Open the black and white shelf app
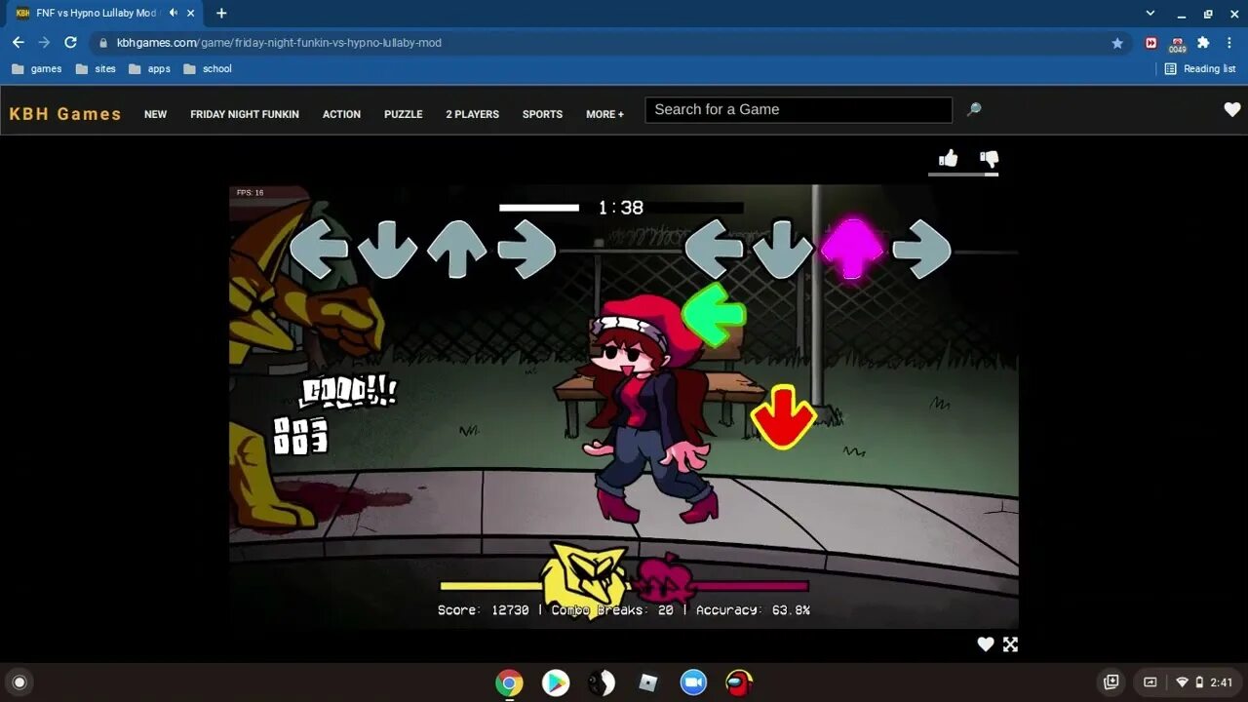Image resolution: width=1248 pixels, height=702 pixels. point(602,683)
